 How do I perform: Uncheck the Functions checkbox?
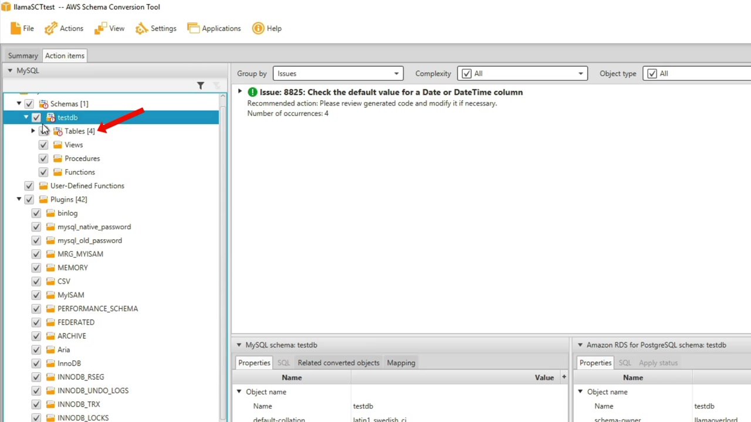pos(43,172)
